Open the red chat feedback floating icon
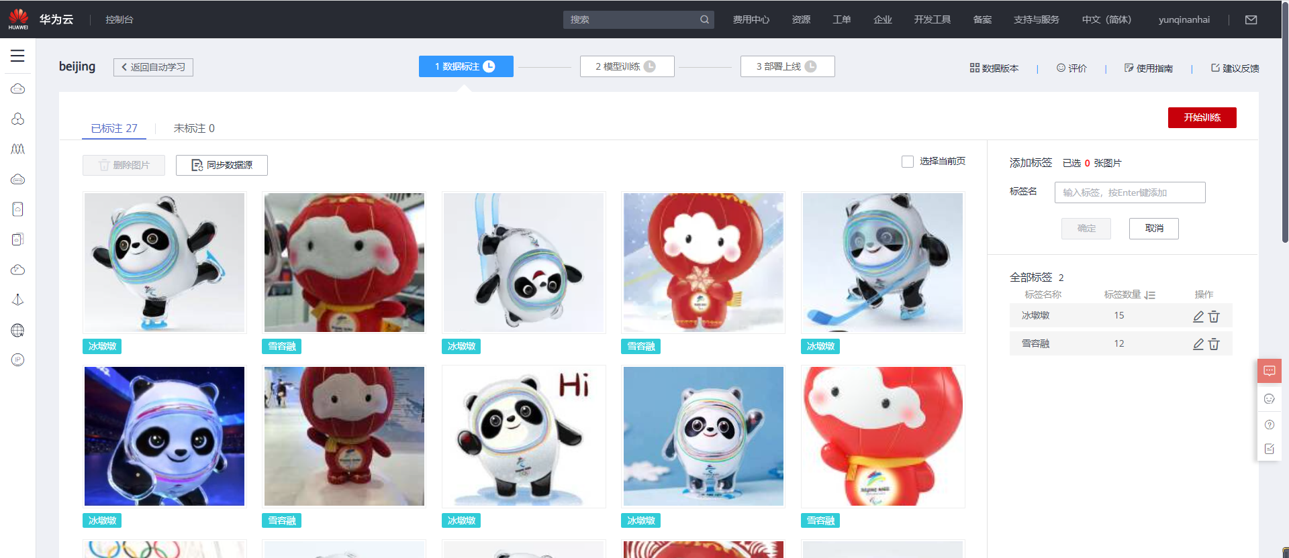Viewport: 1289px width, 558px height. tap(1270, 371)
